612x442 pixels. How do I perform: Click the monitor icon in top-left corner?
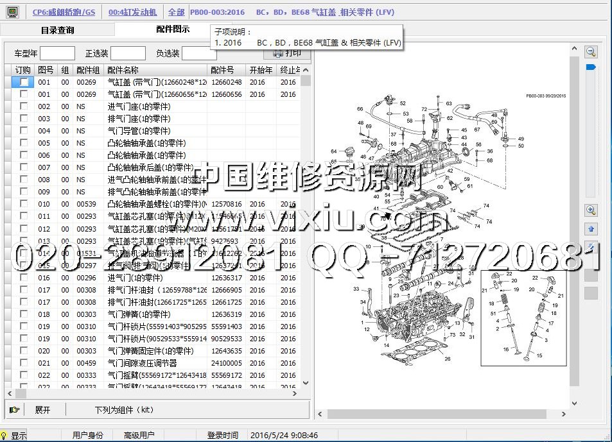(12, 12)
